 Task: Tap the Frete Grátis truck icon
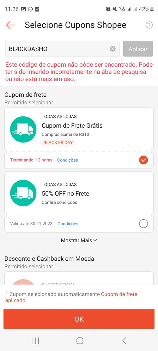[x=23, y=130]
